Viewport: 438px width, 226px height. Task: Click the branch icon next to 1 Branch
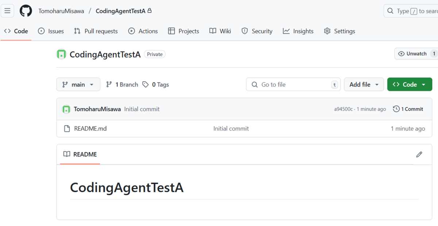pos(109,84)
